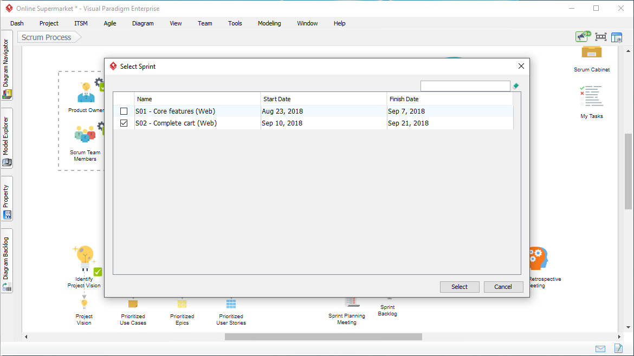The height and width of the screenshot is (356, 634).
Task: Open the notifications megaphone icon
Action: click(x=583, y=37)
